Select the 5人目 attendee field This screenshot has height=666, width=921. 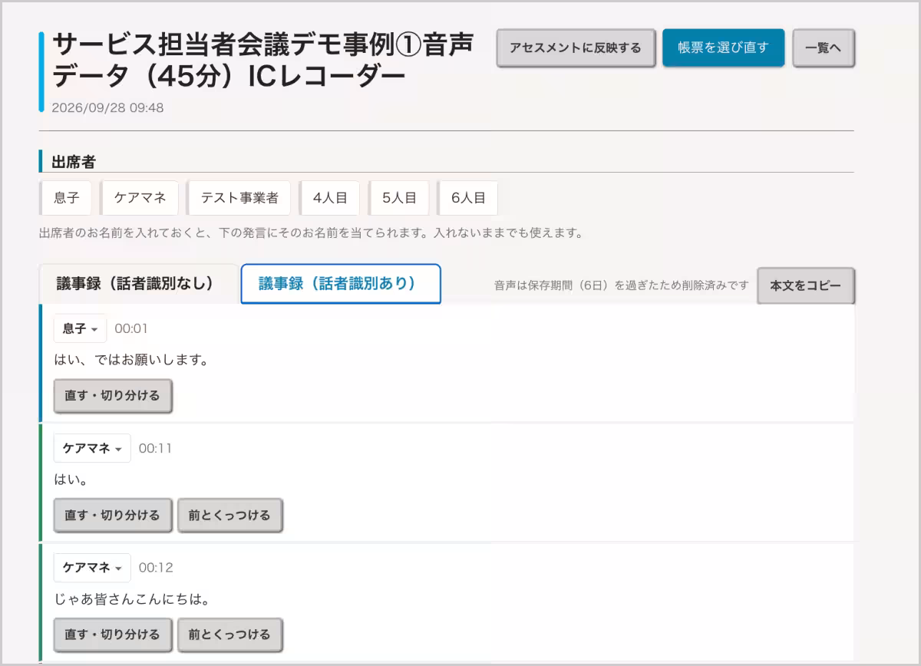point(399,198)
